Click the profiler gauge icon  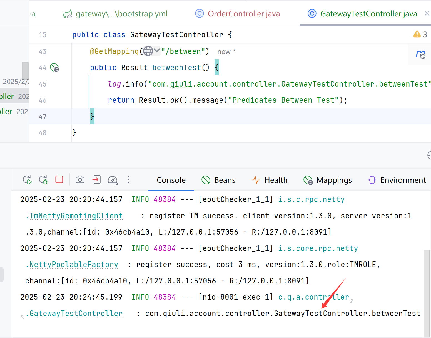(x=113, y=180)
